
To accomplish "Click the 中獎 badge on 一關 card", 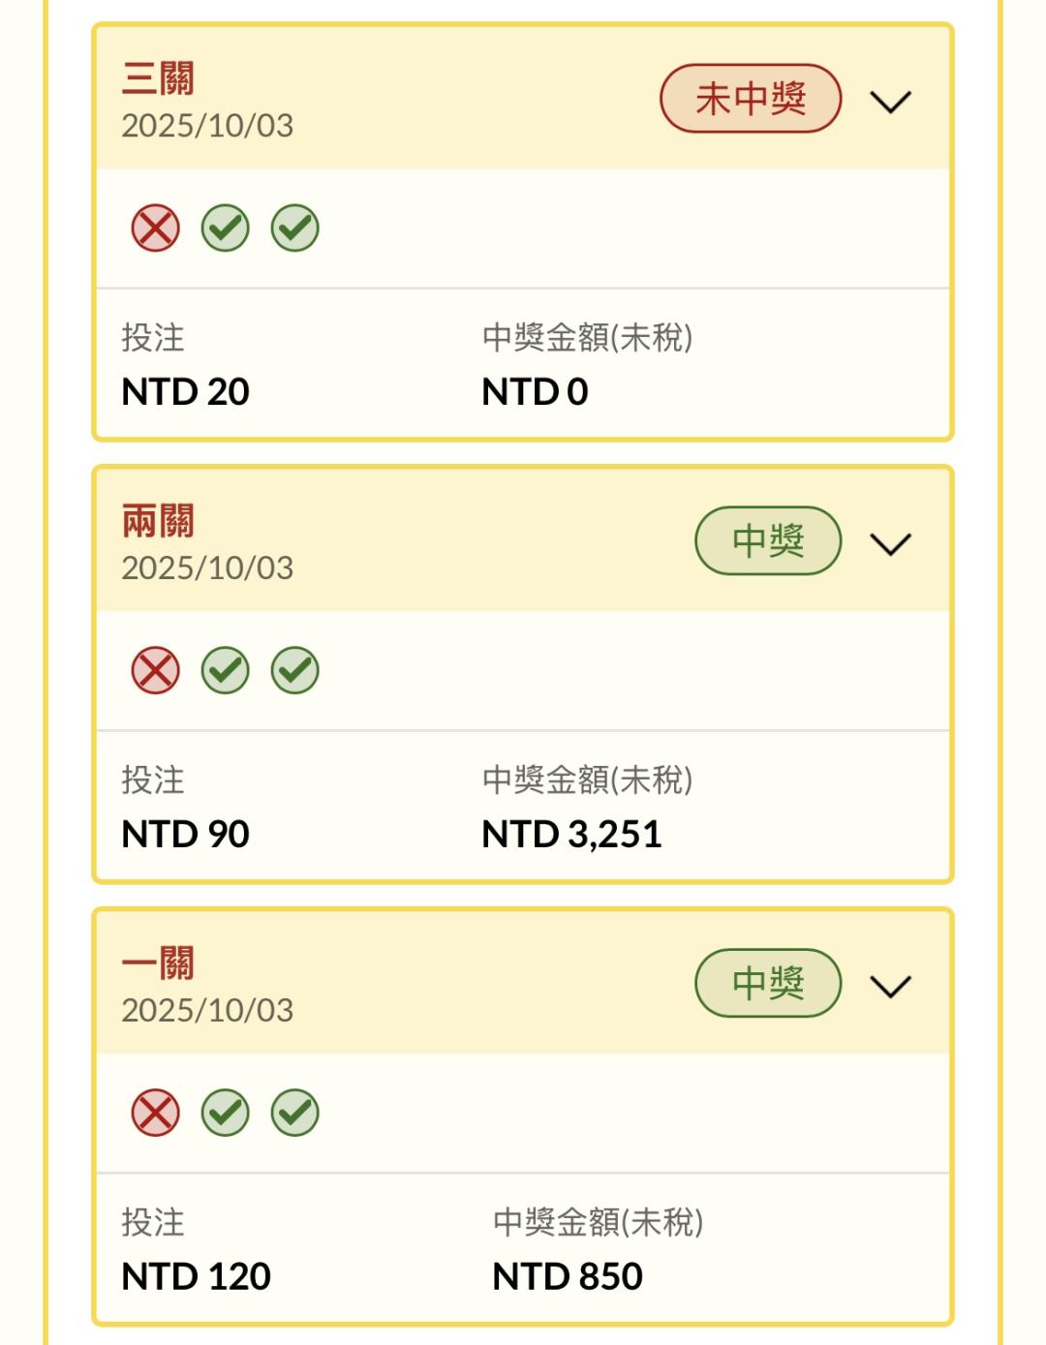I will 768,983.
